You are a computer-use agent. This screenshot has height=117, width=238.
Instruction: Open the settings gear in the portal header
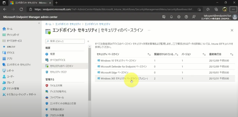tap(179, 17)
